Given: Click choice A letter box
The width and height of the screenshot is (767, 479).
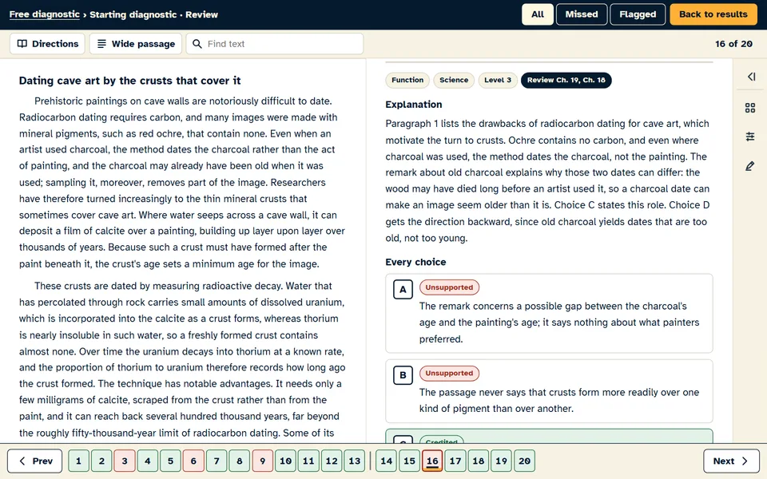Looking at the screenshot, I should pyautogui.click(x=403, y=289).
